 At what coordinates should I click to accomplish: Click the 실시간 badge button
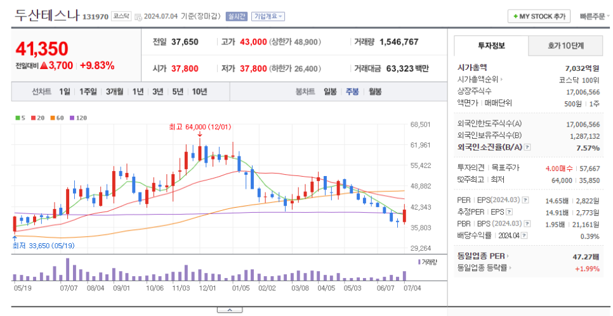pyautogui.click(x=237, y=16)
